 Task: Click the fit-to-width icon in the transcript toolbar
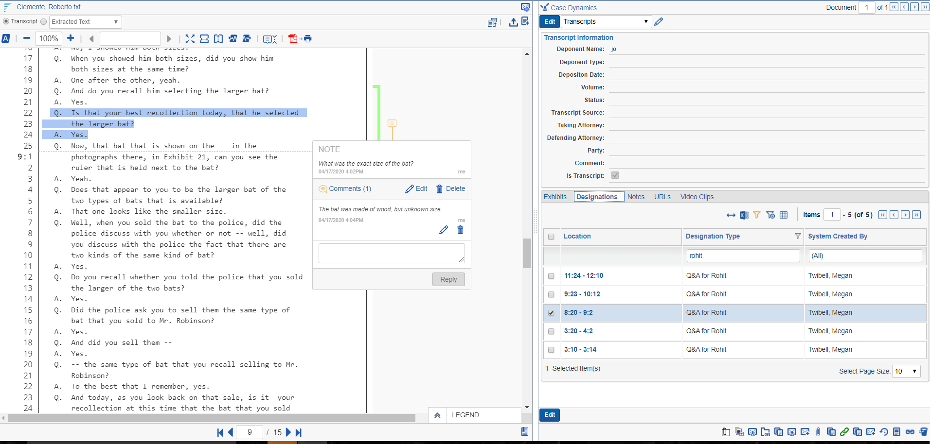pyautogui.click(x=204, y=39)
